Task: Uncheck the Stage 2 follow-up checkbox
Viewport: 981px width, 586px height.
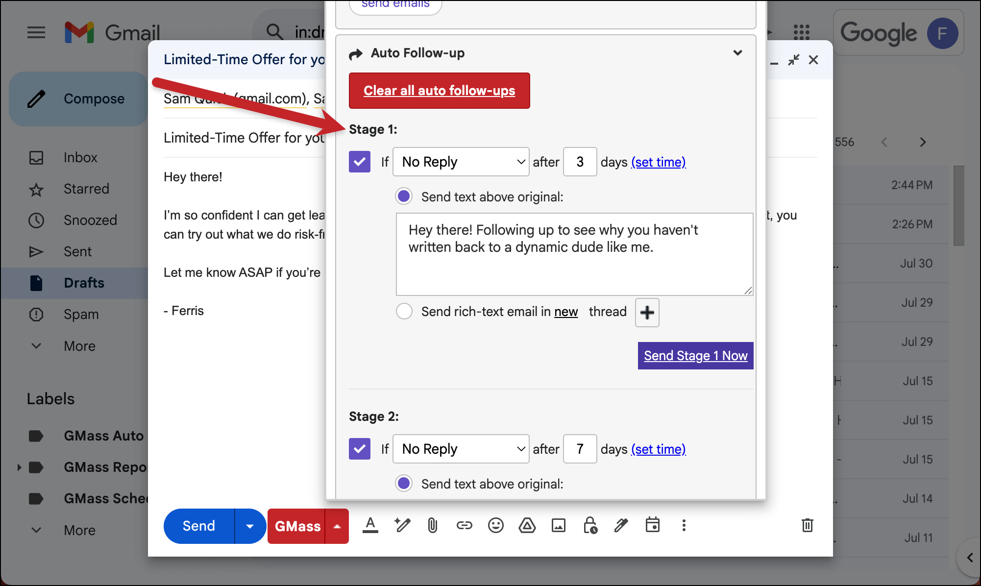Action: pyautogui.click(x=360, y=449)
